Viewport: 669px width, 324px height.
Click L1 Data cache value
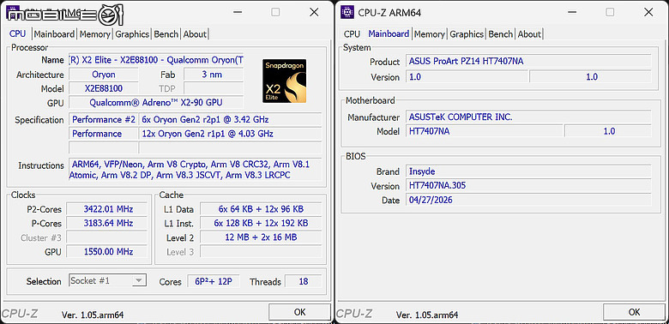click(261, 209)
